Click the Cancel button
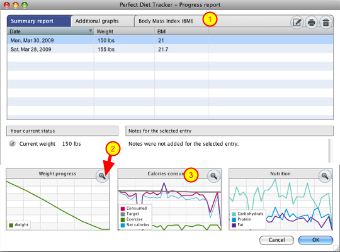Image resolution: width=340 pixels, height=252 pixels. pos(276,240)
